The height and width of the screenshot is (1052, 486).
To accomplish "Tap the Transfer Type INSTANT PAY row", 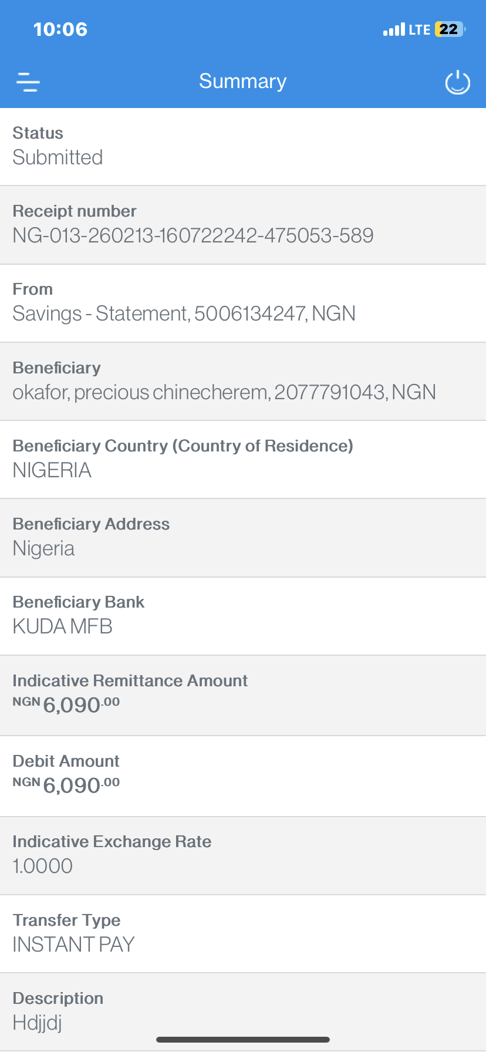I will 243,933.
